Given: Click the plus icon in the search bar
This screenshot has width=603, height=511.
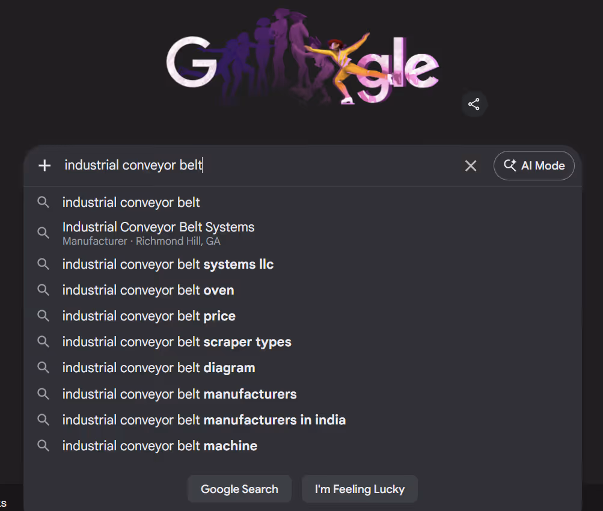Looking at the screenshot, I should click(44, 165).
